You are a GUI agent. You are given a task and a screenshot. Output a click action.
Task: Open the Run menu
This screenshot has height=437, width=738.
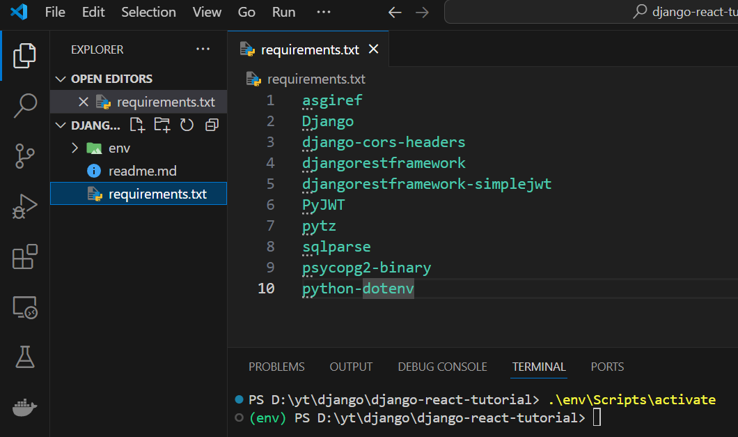[284, 13]
